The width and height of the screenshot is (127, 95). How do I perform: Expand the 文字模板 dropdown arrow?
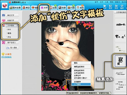click(x=17, y=26)
